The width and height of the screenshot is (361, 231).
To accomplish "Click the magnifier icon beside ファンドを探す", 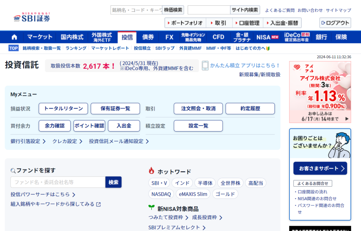I will (x=13, y=171).
